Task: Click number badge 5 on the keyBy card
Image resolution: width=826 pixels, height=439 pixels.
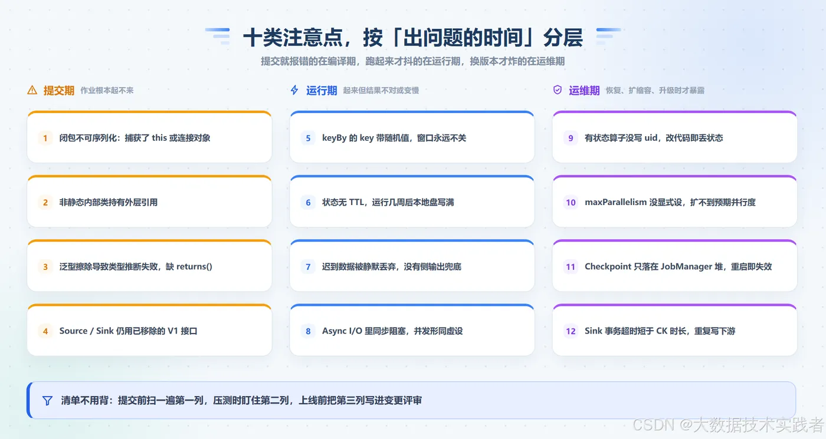Action: (x=308, y=138)
